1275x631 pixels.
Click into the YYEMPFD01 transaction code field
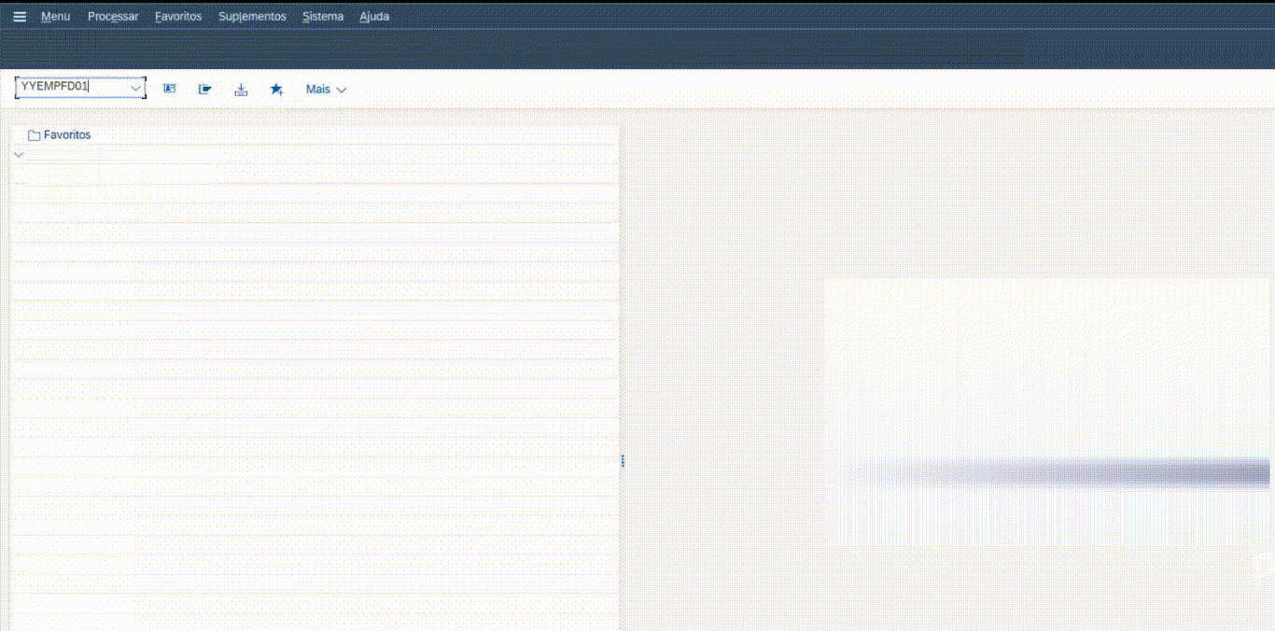pyautogui.click(x=70, y=87)
